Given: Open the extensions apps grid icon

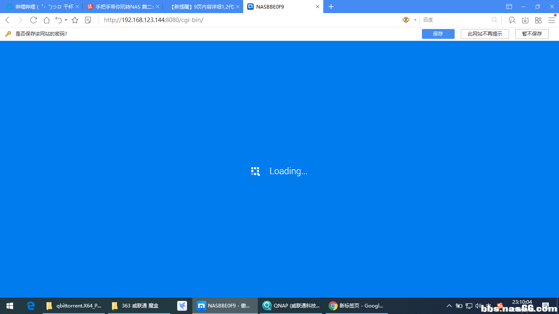Looking at the screenshot, I should click(538, 20).
